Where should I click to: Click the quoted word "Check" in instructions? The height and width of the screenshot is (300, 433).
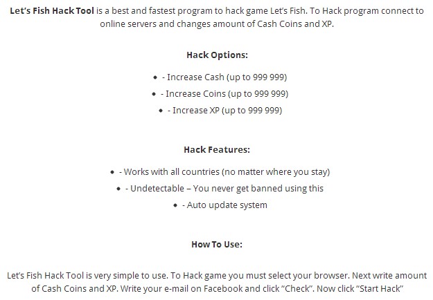pos(298,288)
